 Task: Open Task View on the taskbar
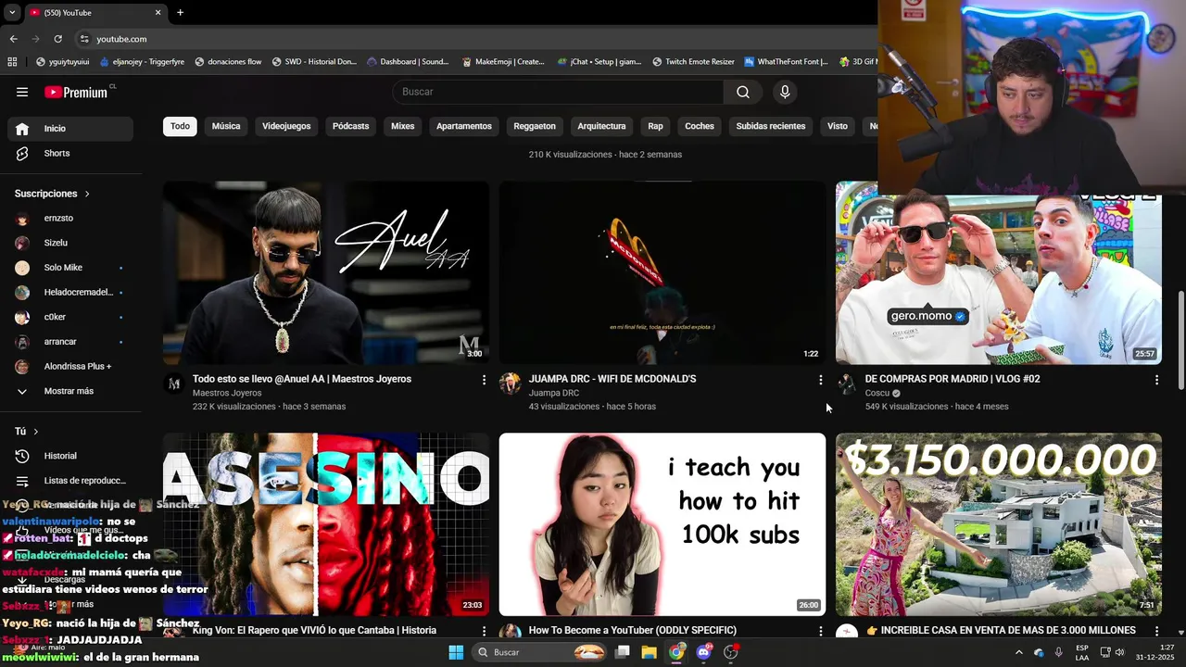[623, 652]
